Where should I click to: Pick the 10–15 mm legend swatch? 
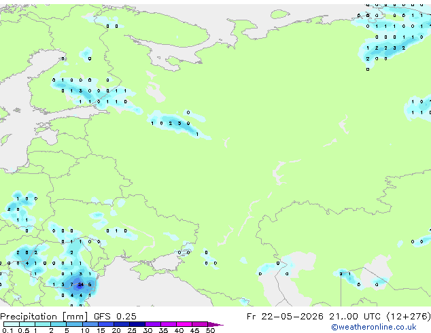[x=90, y=324]
